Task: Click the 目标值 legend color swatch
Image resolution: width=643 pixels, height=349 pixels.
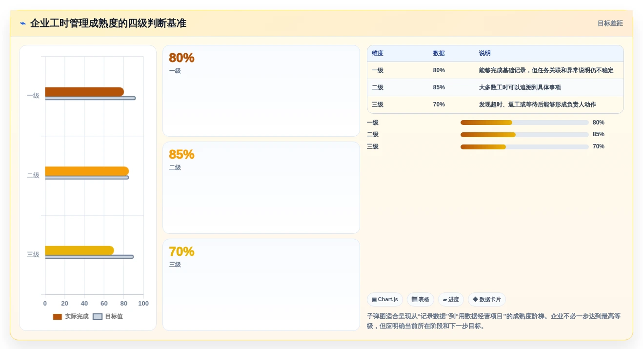Action: (98, 317)
